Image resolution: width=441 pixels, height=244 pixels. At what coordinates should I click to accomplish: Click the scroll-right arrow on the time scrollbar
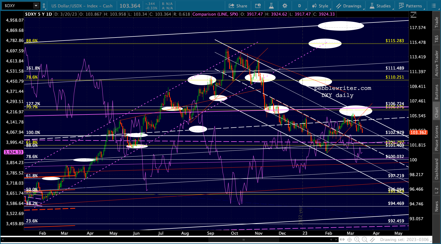click(x=336, y=240)
